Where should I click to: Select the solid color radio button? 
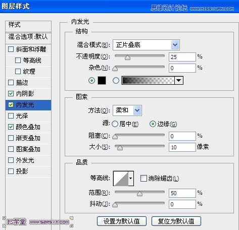point(91,81)
